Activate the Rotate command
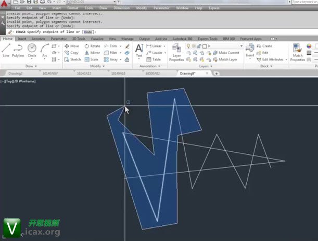Image resolution: width=318 pixels, height=241 pixels. pos(92,46)
